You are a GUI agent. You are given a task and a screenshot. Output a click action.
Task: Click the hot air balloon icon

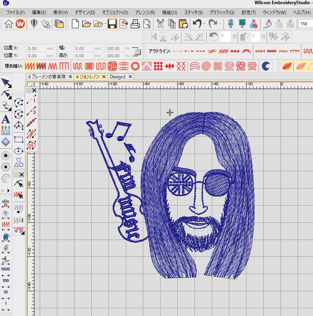coord(34,24)
